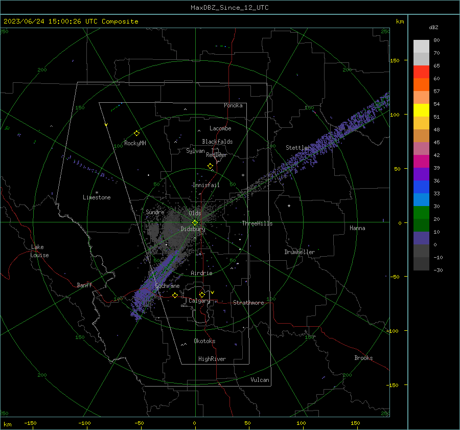The image size is (460, 430).
Task: Click the yellow diamond marker below Cochrane
Action: tap(175, 296)
